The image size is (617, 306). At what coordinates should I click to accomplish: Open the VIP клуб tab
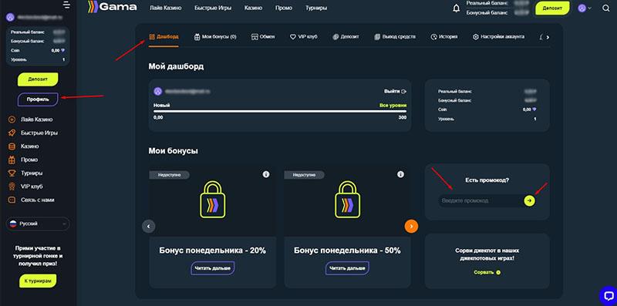(303, 36)
